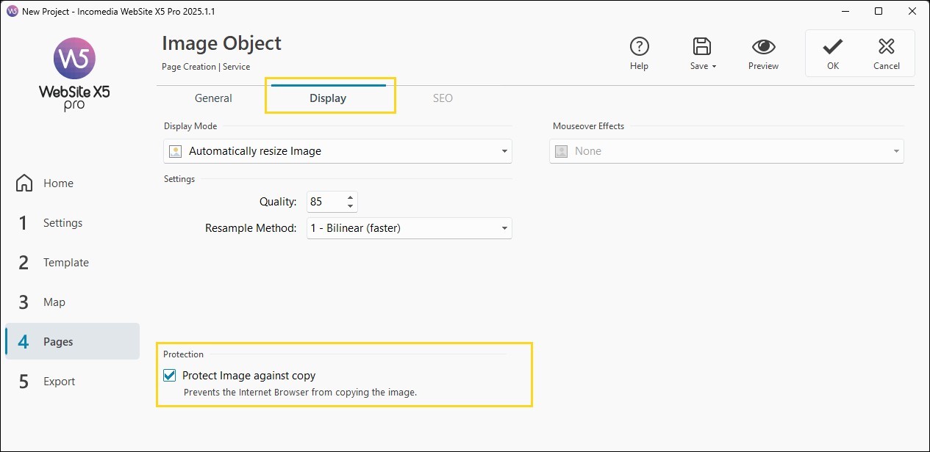
Task: Open Preview with the eye icon
Action: click(764, 47)
